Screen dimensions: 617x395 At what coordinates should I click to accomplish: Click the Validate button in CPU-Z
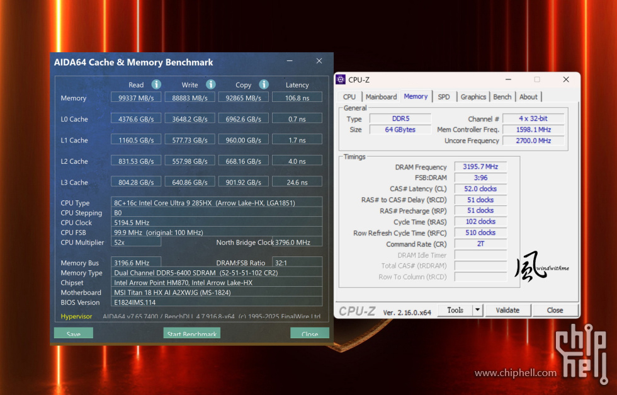tap(507, 310)
